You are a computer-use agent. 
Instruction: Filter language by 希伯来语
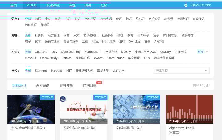(31, 25)
